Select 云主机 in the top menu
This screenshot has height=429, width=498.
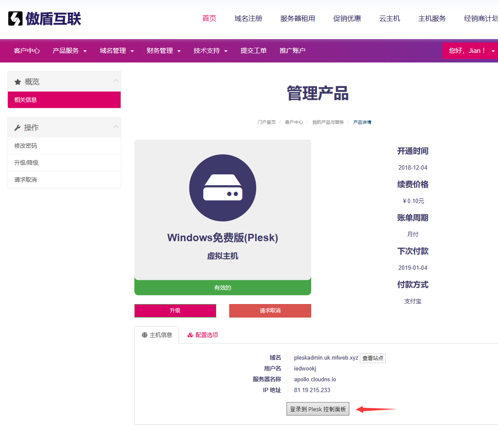point(389,18)
